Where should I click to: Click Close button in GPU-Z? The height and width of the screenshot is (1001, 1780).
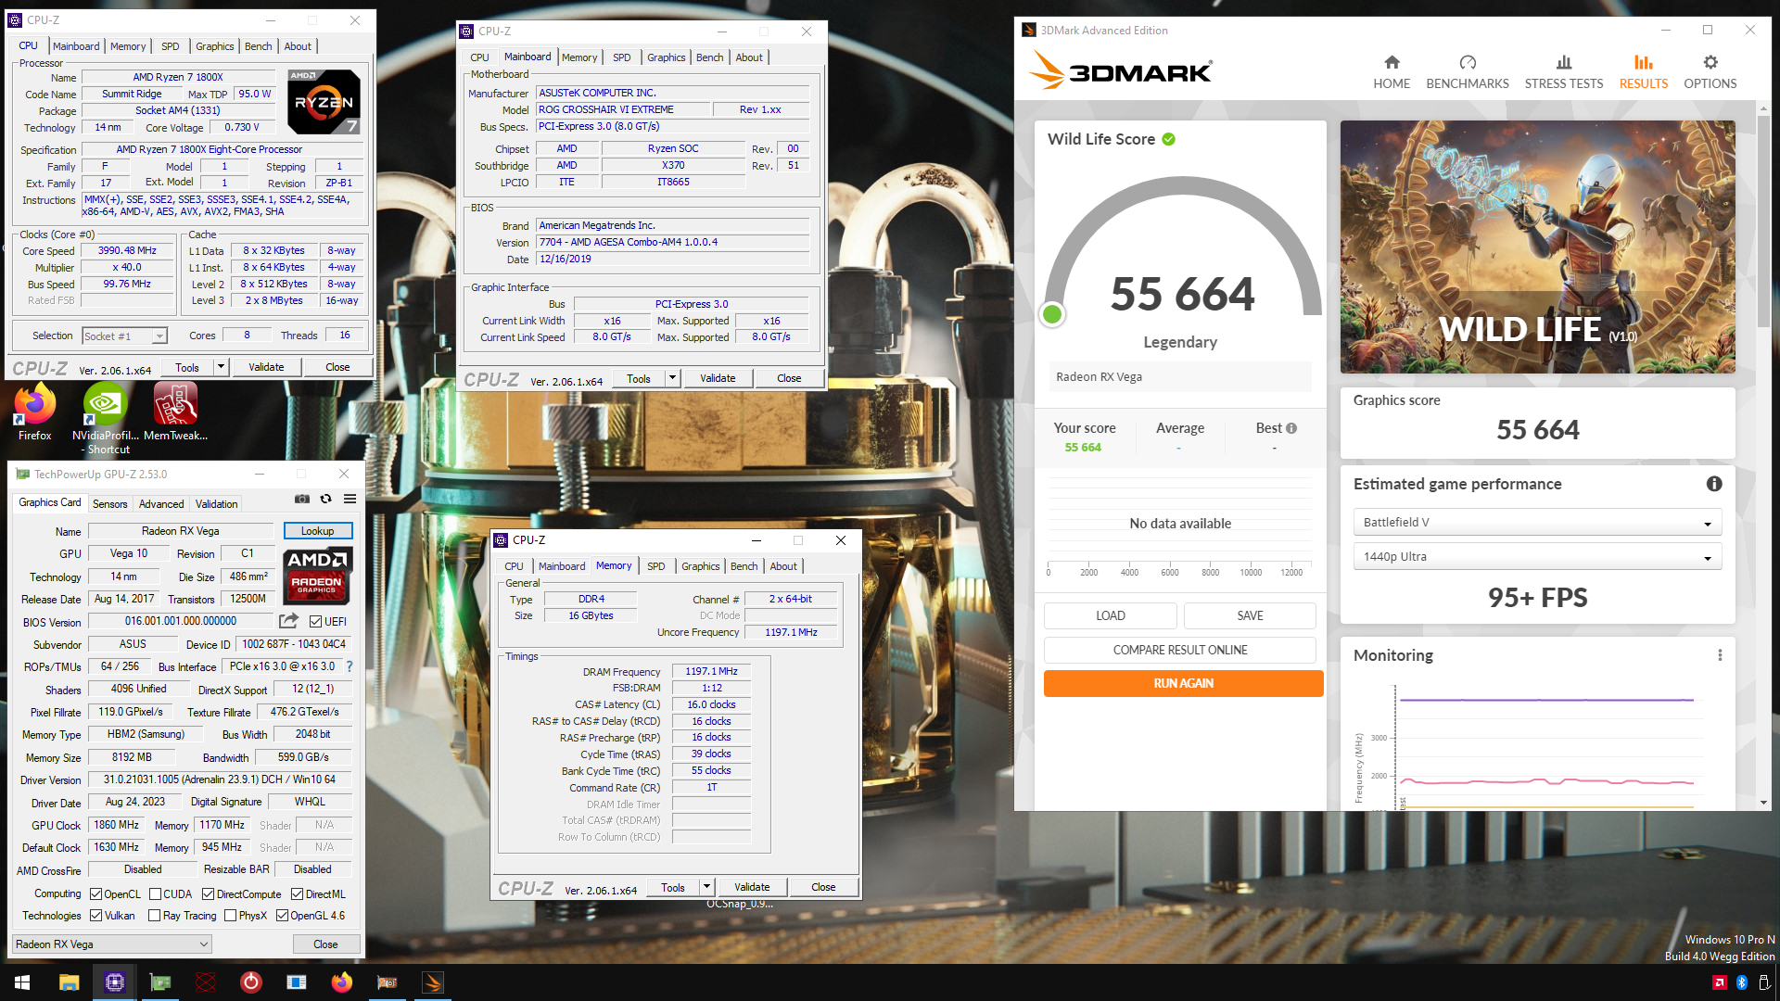(x=325, y=944)
